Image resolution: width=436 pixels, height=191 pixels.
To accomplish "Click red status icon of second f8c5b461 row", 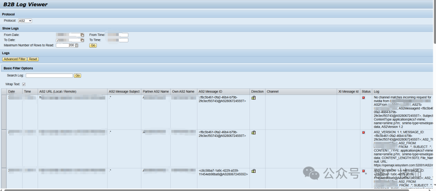I will (363, 132).
